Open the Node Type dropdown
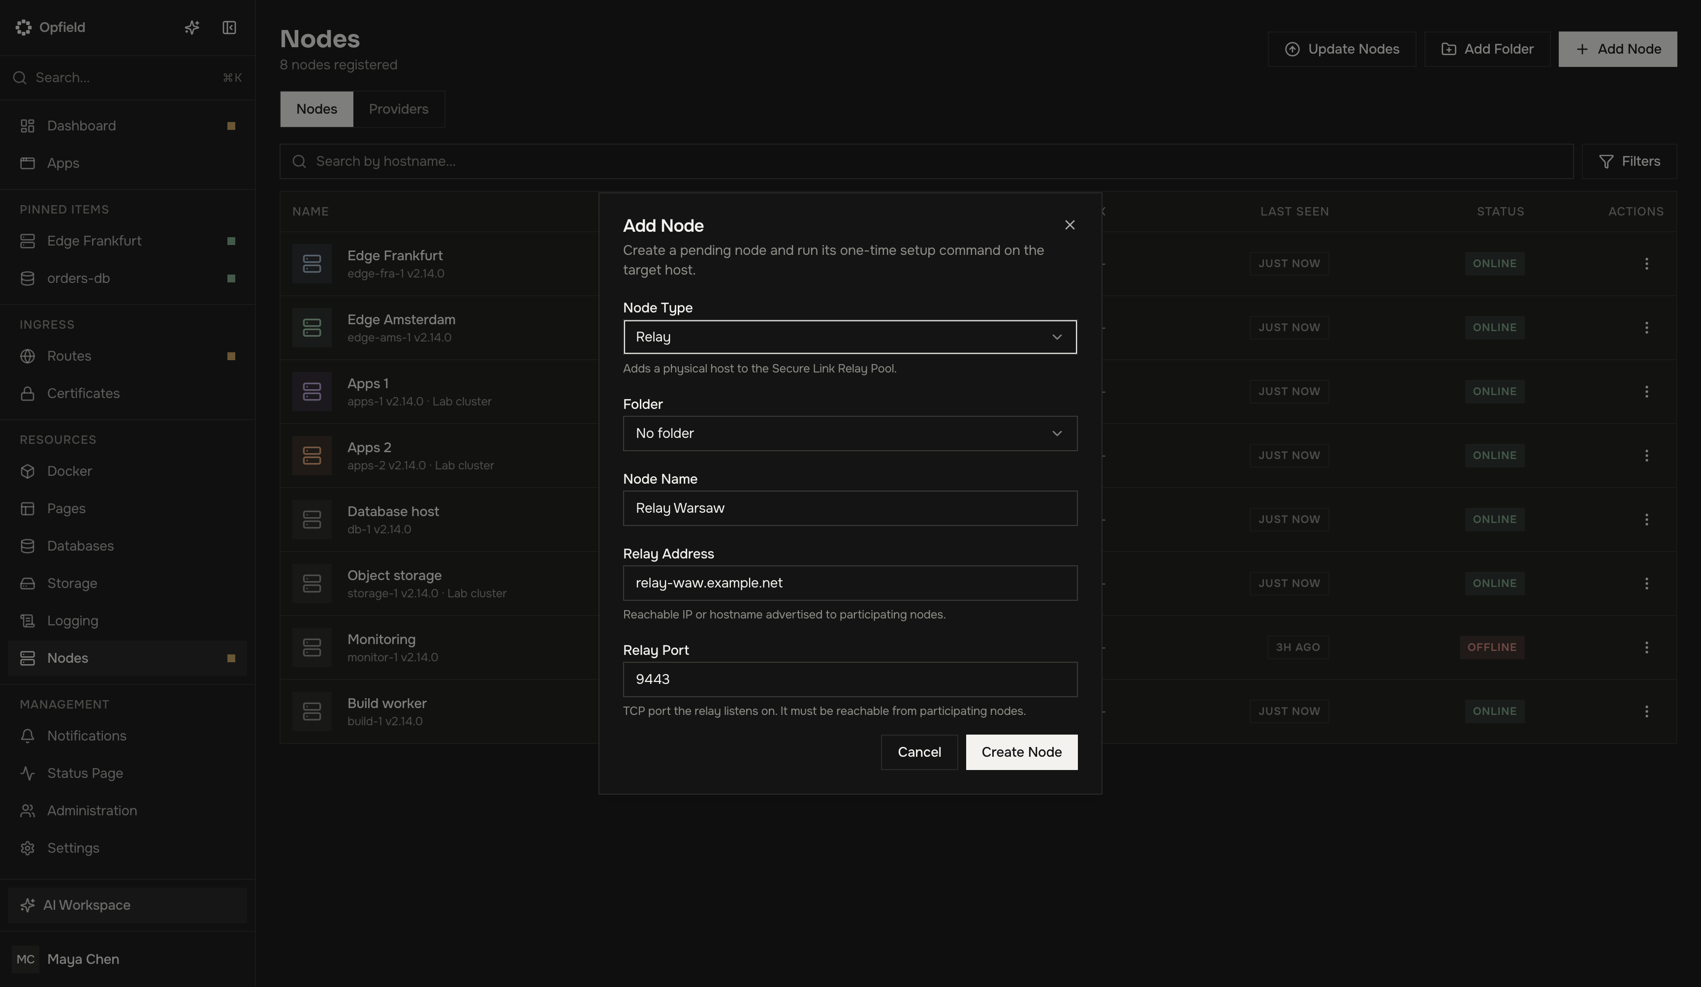Image resolution: width=1701 pixels, height=987 pixels. pyautogui.click(x=850, y=338)
